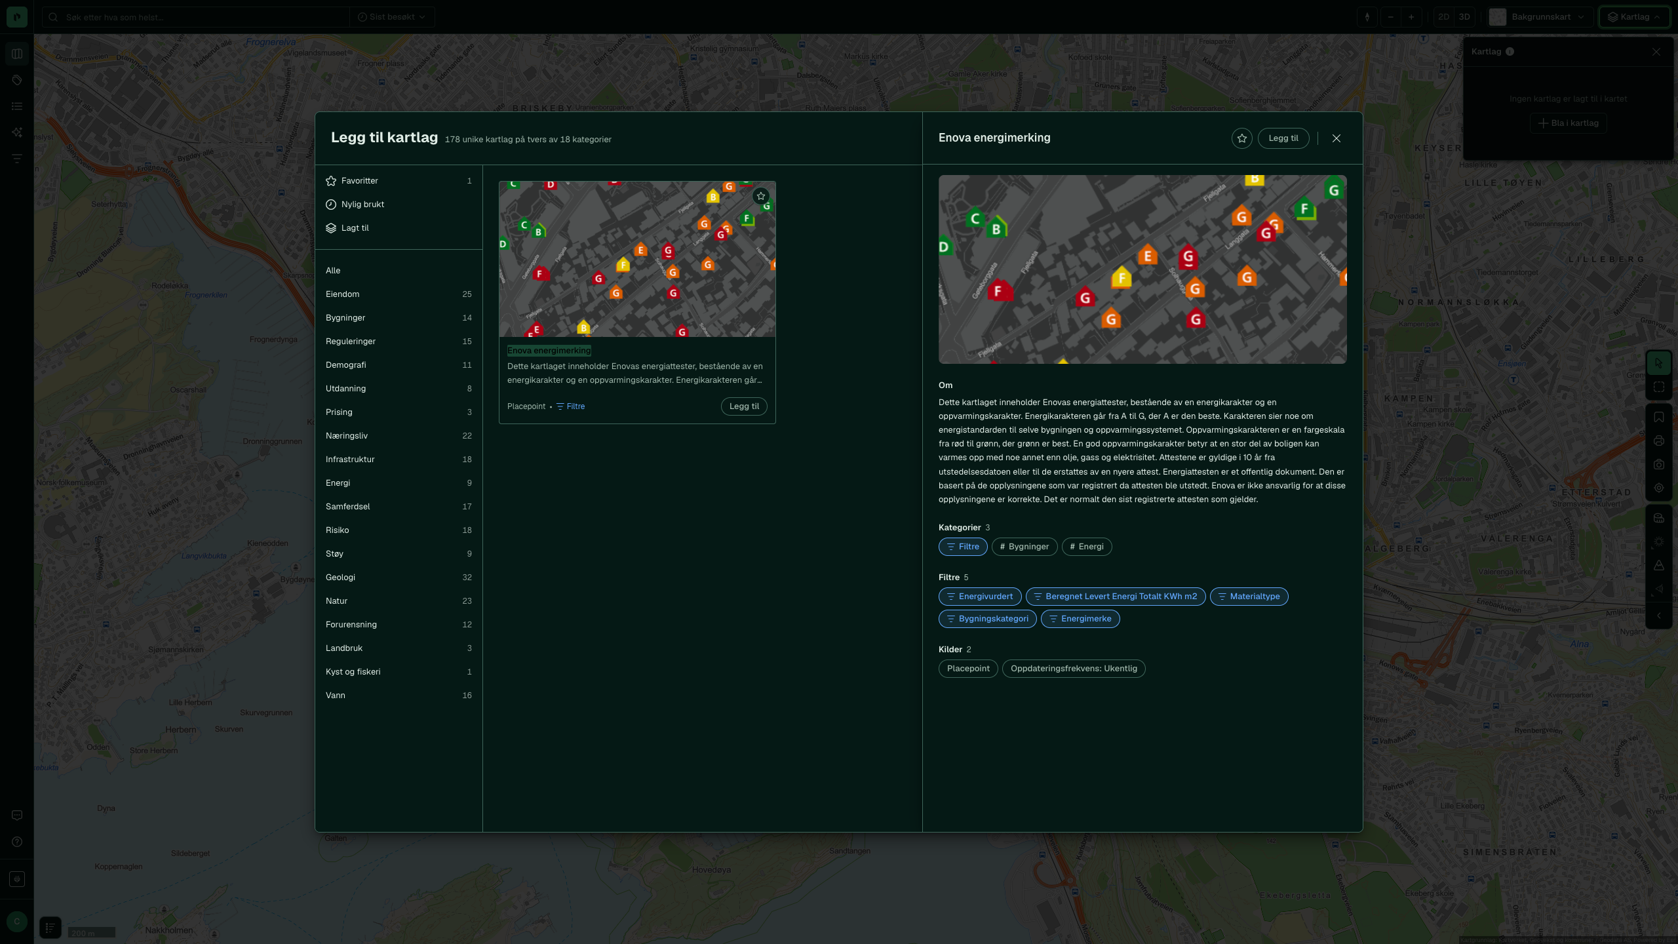Select the Demografi category

[399, 365]
